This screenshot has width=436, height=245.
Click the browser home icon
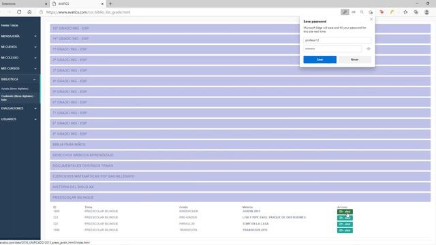click(x=29, y=12)
